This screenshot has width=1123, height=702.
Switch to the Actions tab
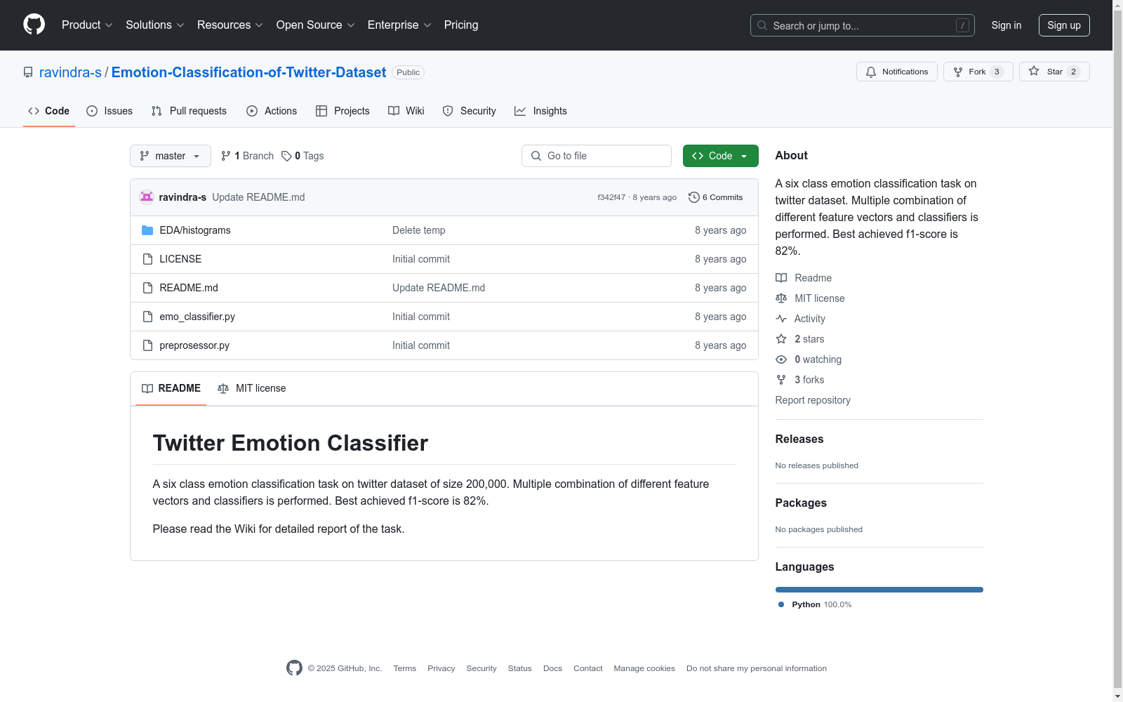click(x=272, y=111)
